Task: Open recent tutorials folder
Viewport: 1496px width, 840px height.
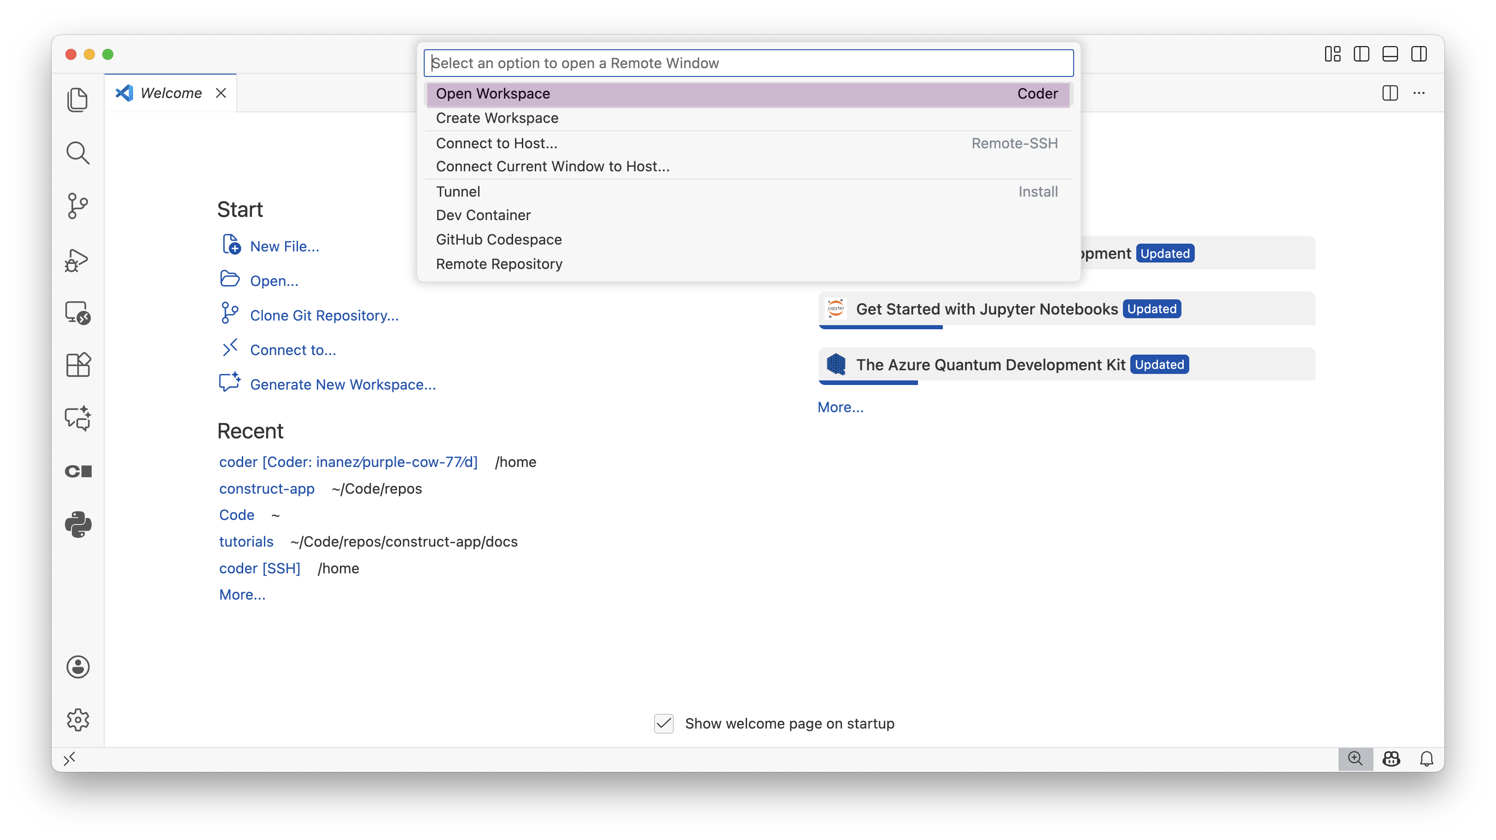Action: point(245,542)
